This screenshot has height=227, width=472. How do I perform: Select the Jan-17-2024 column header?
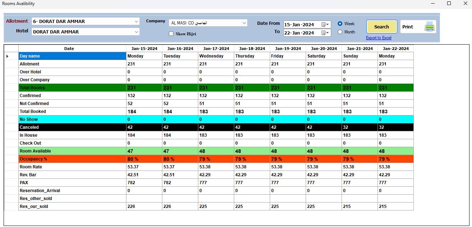(x=216, y=49)
